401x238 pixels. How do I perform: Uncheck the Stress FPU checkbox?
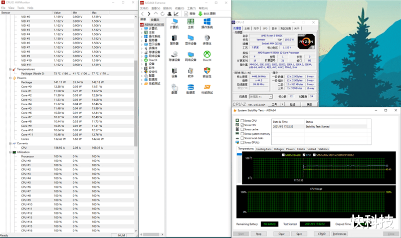pyautogui.click(x=243, y=125)
